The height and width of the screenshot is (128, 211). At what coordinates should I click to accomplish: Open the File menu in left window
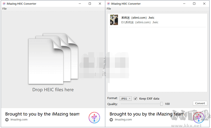(5, 9)
